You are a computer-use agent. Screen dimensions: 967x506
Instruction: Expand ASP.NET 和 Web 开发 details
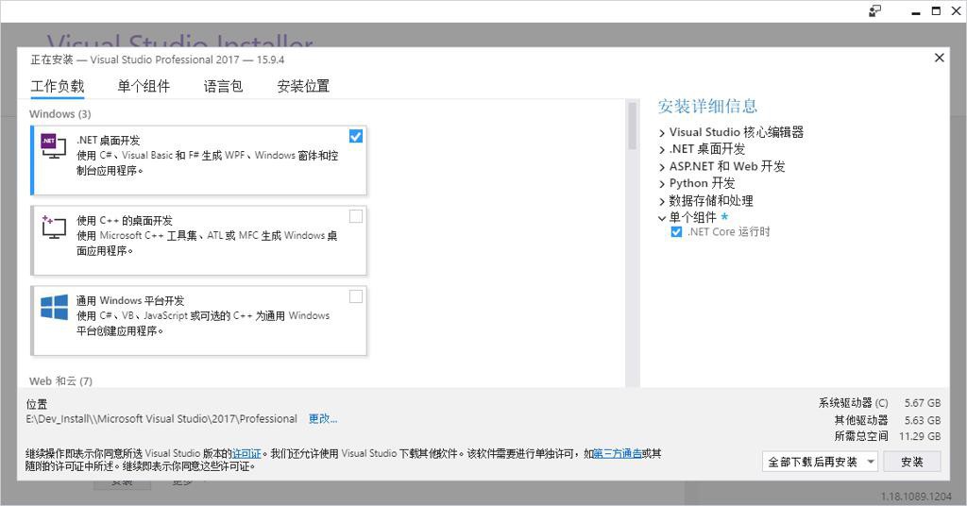pyautogui.click(x=662, y=167)
